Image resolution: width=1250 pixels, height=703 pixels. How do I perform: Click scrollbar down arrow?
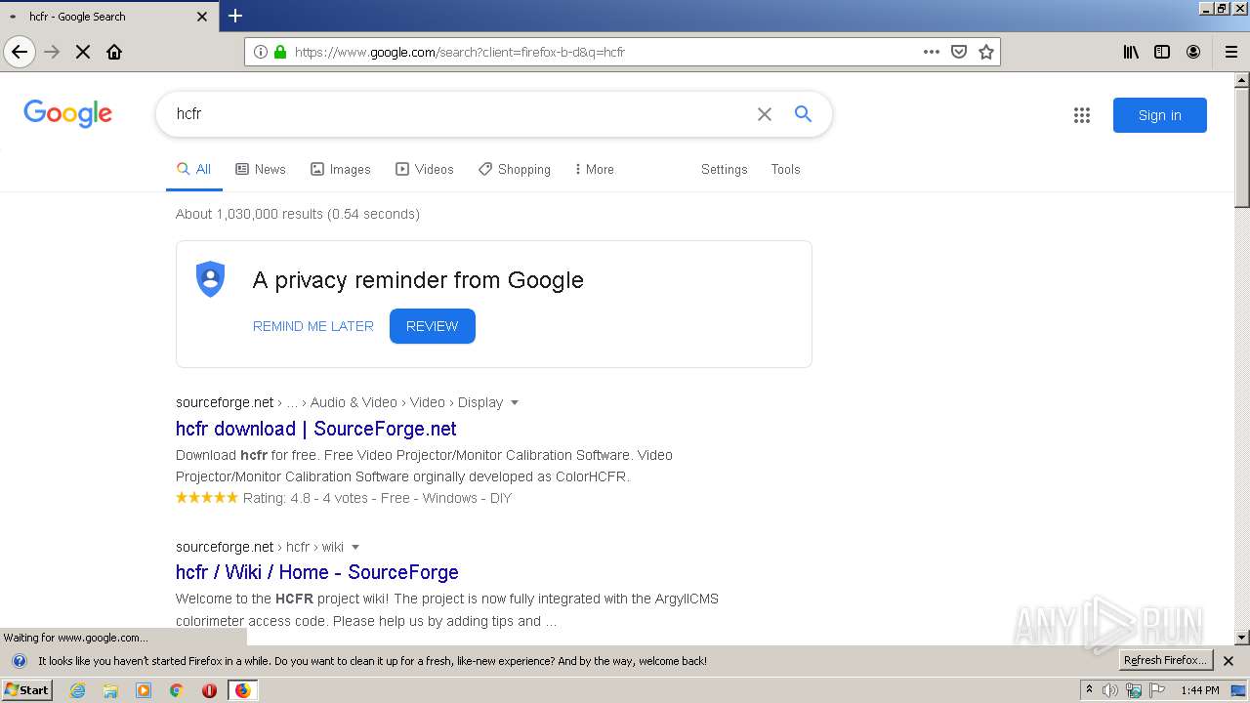pyautogui.click(x=1242, y=638)
